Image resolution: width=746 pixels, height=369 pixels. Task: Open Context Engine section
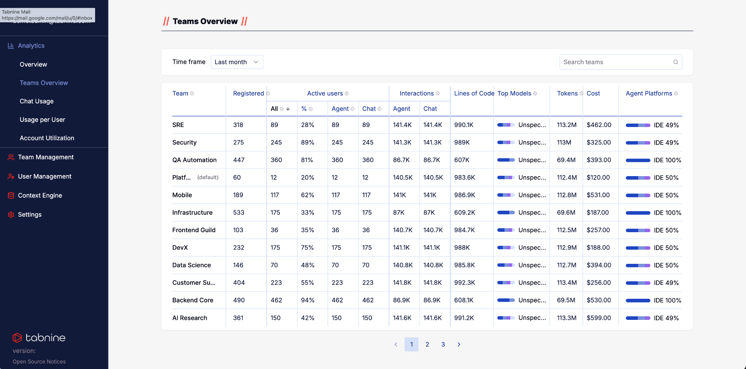40,195
